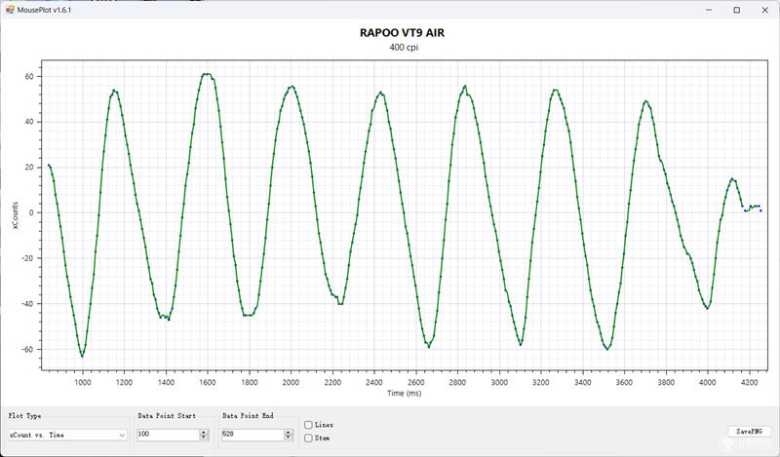Decrease Data Point End with down arrow
The height and width of the screenshot is (457, 780).
pyautogui.click(x=288, y=438)
